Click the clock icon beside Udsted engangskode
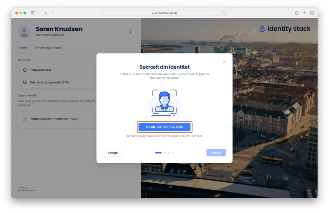Viewport: 329px width, 213px height. coord(25,82)
